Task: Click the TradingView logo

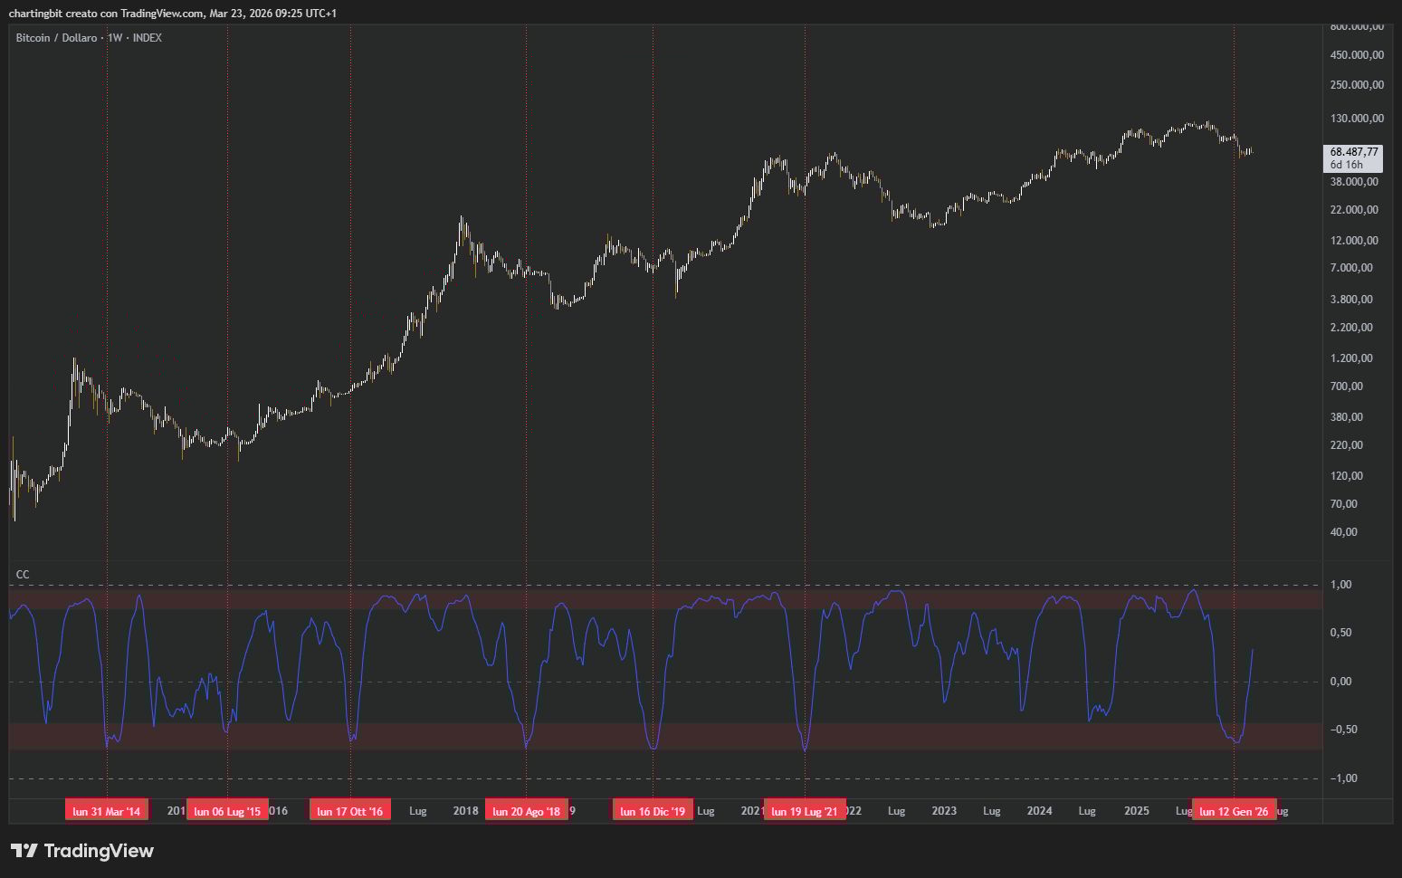Action: pyautogui.click(x=82, y=851)
